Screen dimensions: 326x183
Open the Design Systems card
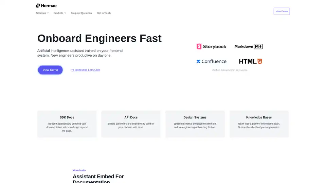[195, 124]
